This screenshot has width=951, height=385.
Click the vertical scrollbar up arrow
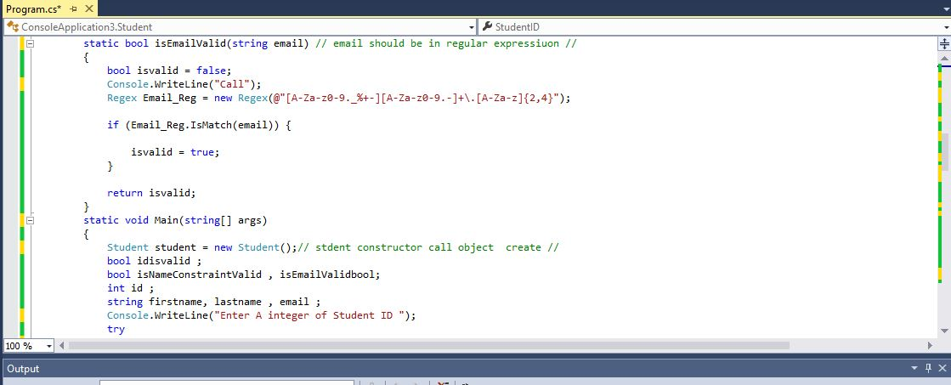944,58
